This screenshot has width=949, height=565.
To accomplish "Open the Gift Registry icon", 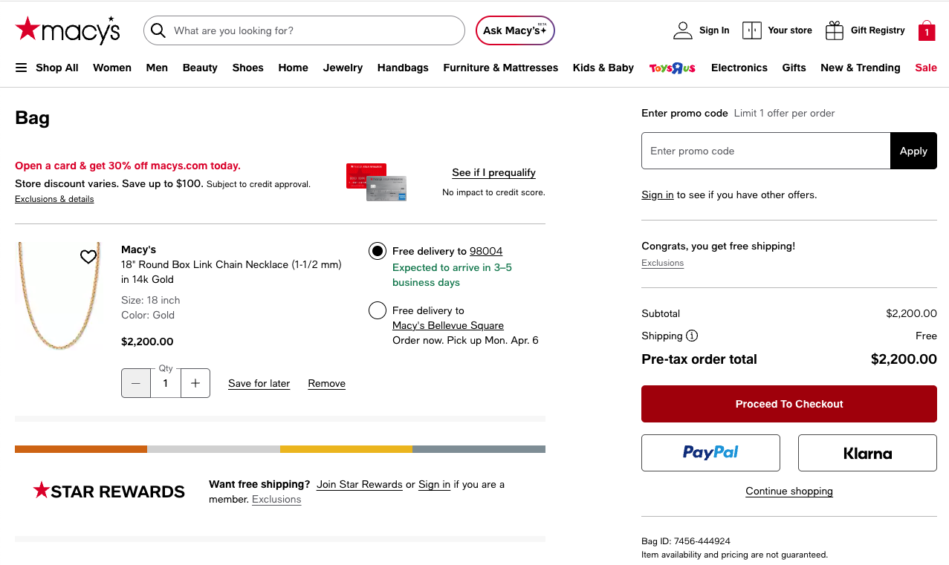I will click(835, 30).
